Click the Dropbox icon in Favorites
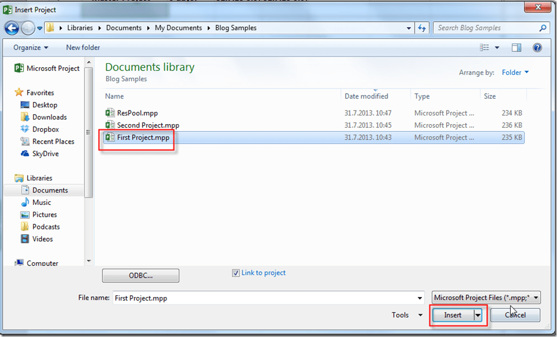Viewport: 557px width, 337px height. click(x=24, y=129)
